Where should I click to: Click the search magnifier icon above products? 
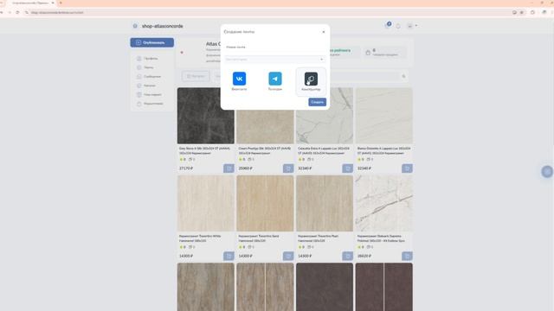click(403, 76)
